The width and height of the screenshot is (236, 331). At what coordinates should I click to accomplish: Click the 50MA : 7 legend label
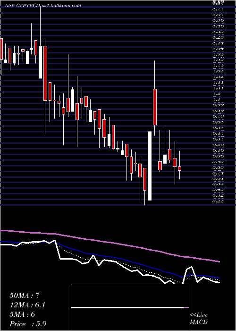(25, 296)
